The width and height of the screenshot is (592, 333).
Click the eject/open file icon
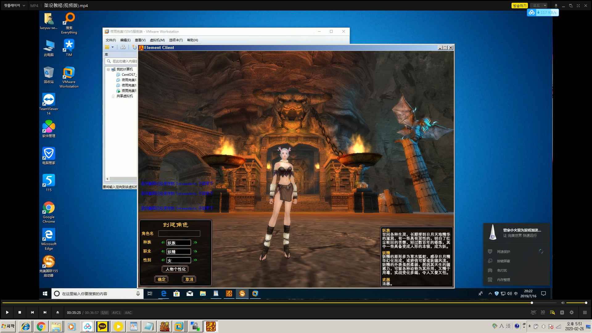click(58, 312)
